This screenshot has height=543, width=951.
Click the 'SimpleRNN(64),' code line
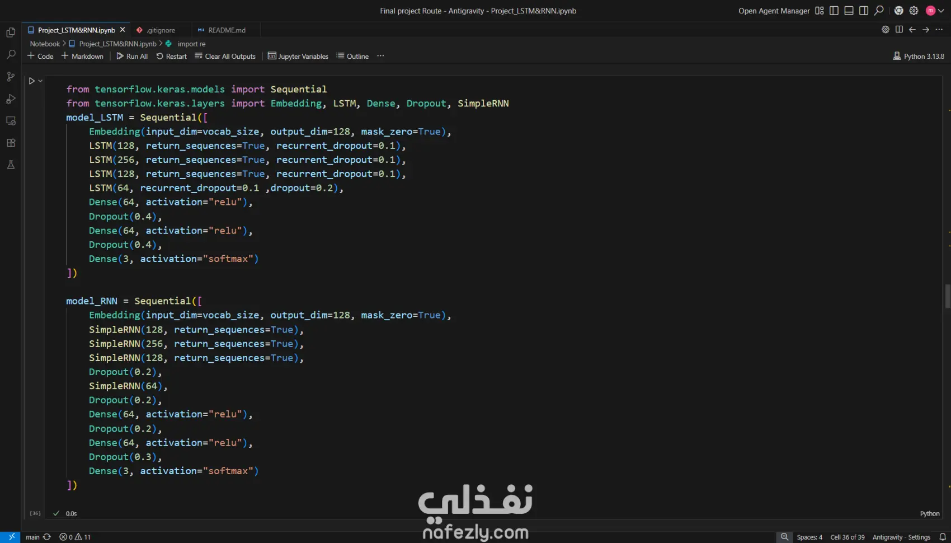[x=128, y=386]
